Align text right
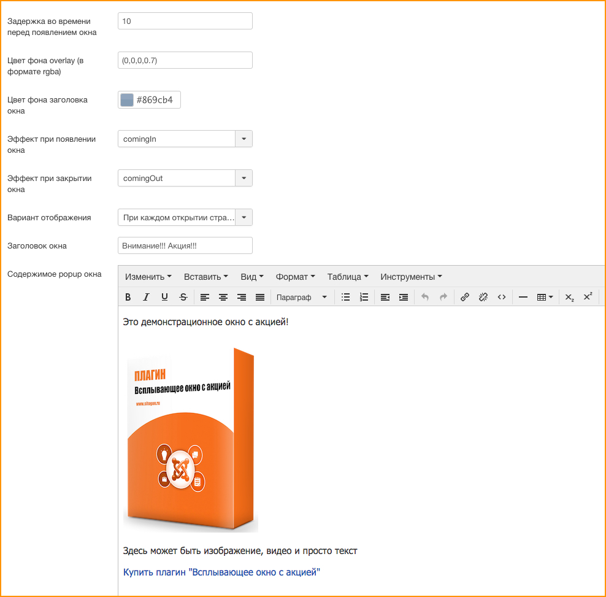Viewport: 606px width, 597px height. 242,297
